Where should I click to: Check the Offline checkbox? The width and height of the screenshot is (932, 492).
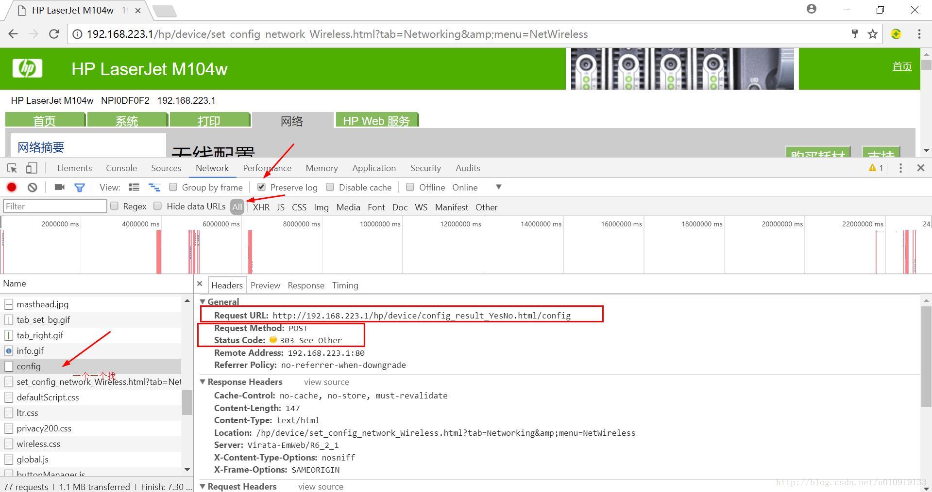[410, 187]
